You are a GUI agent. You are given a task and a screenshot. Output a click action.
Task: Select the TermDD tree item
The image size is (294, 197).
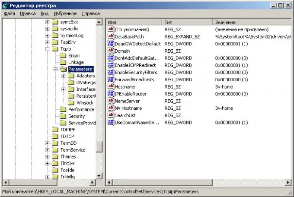(68, 143)
